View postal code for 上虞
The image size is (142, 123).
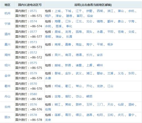click(x=89, y=65)
